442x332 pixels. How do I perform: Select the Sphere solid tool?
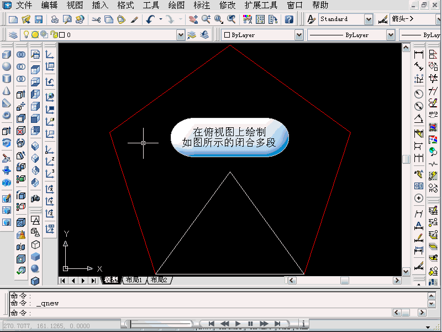7,66
